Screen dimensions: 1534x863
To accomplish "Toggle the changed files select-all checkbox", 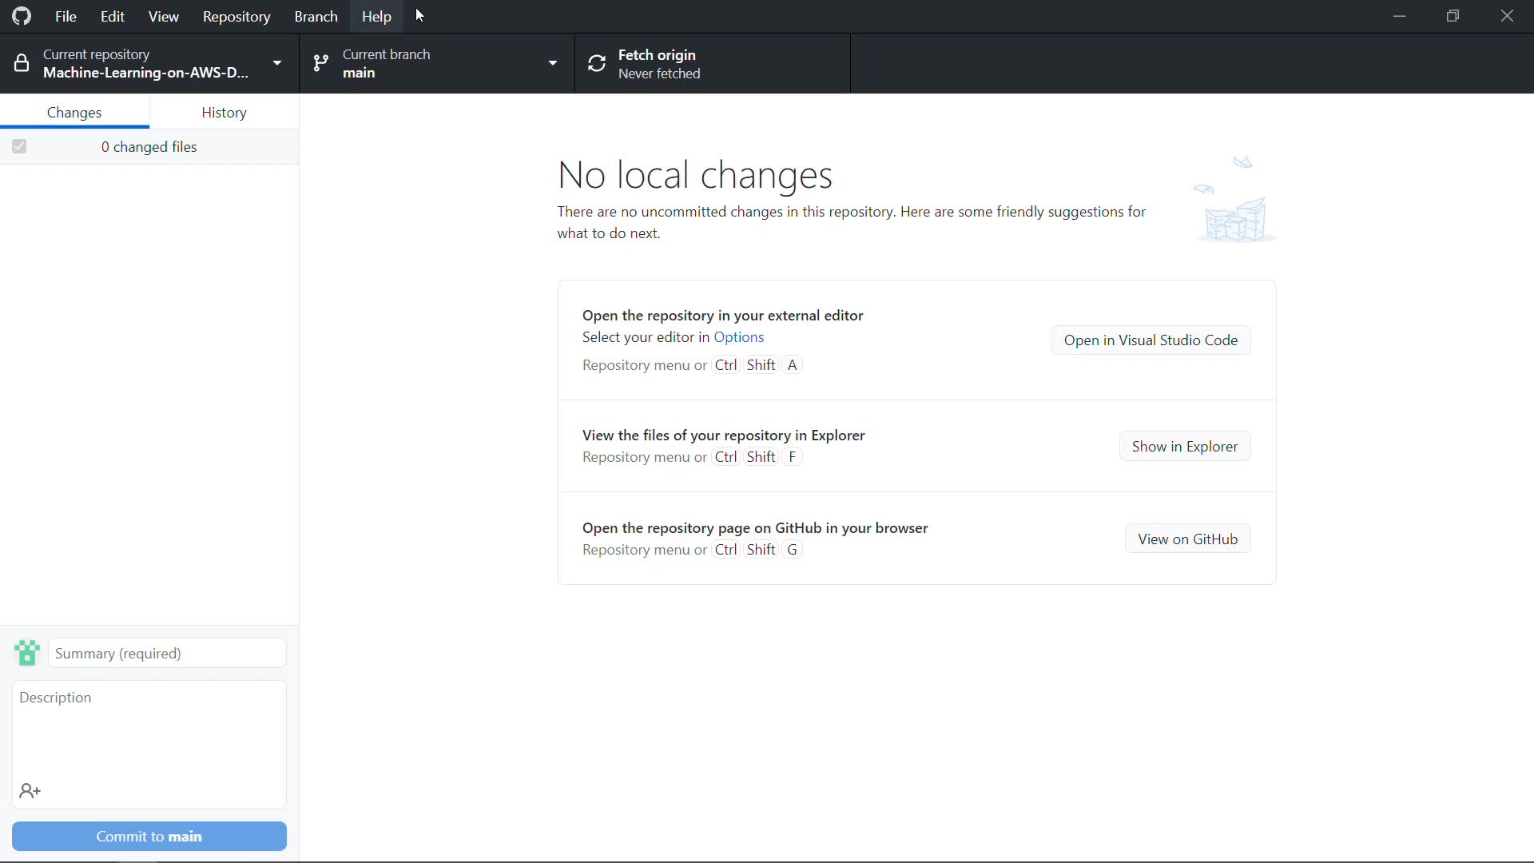I will tap(19, 146).
